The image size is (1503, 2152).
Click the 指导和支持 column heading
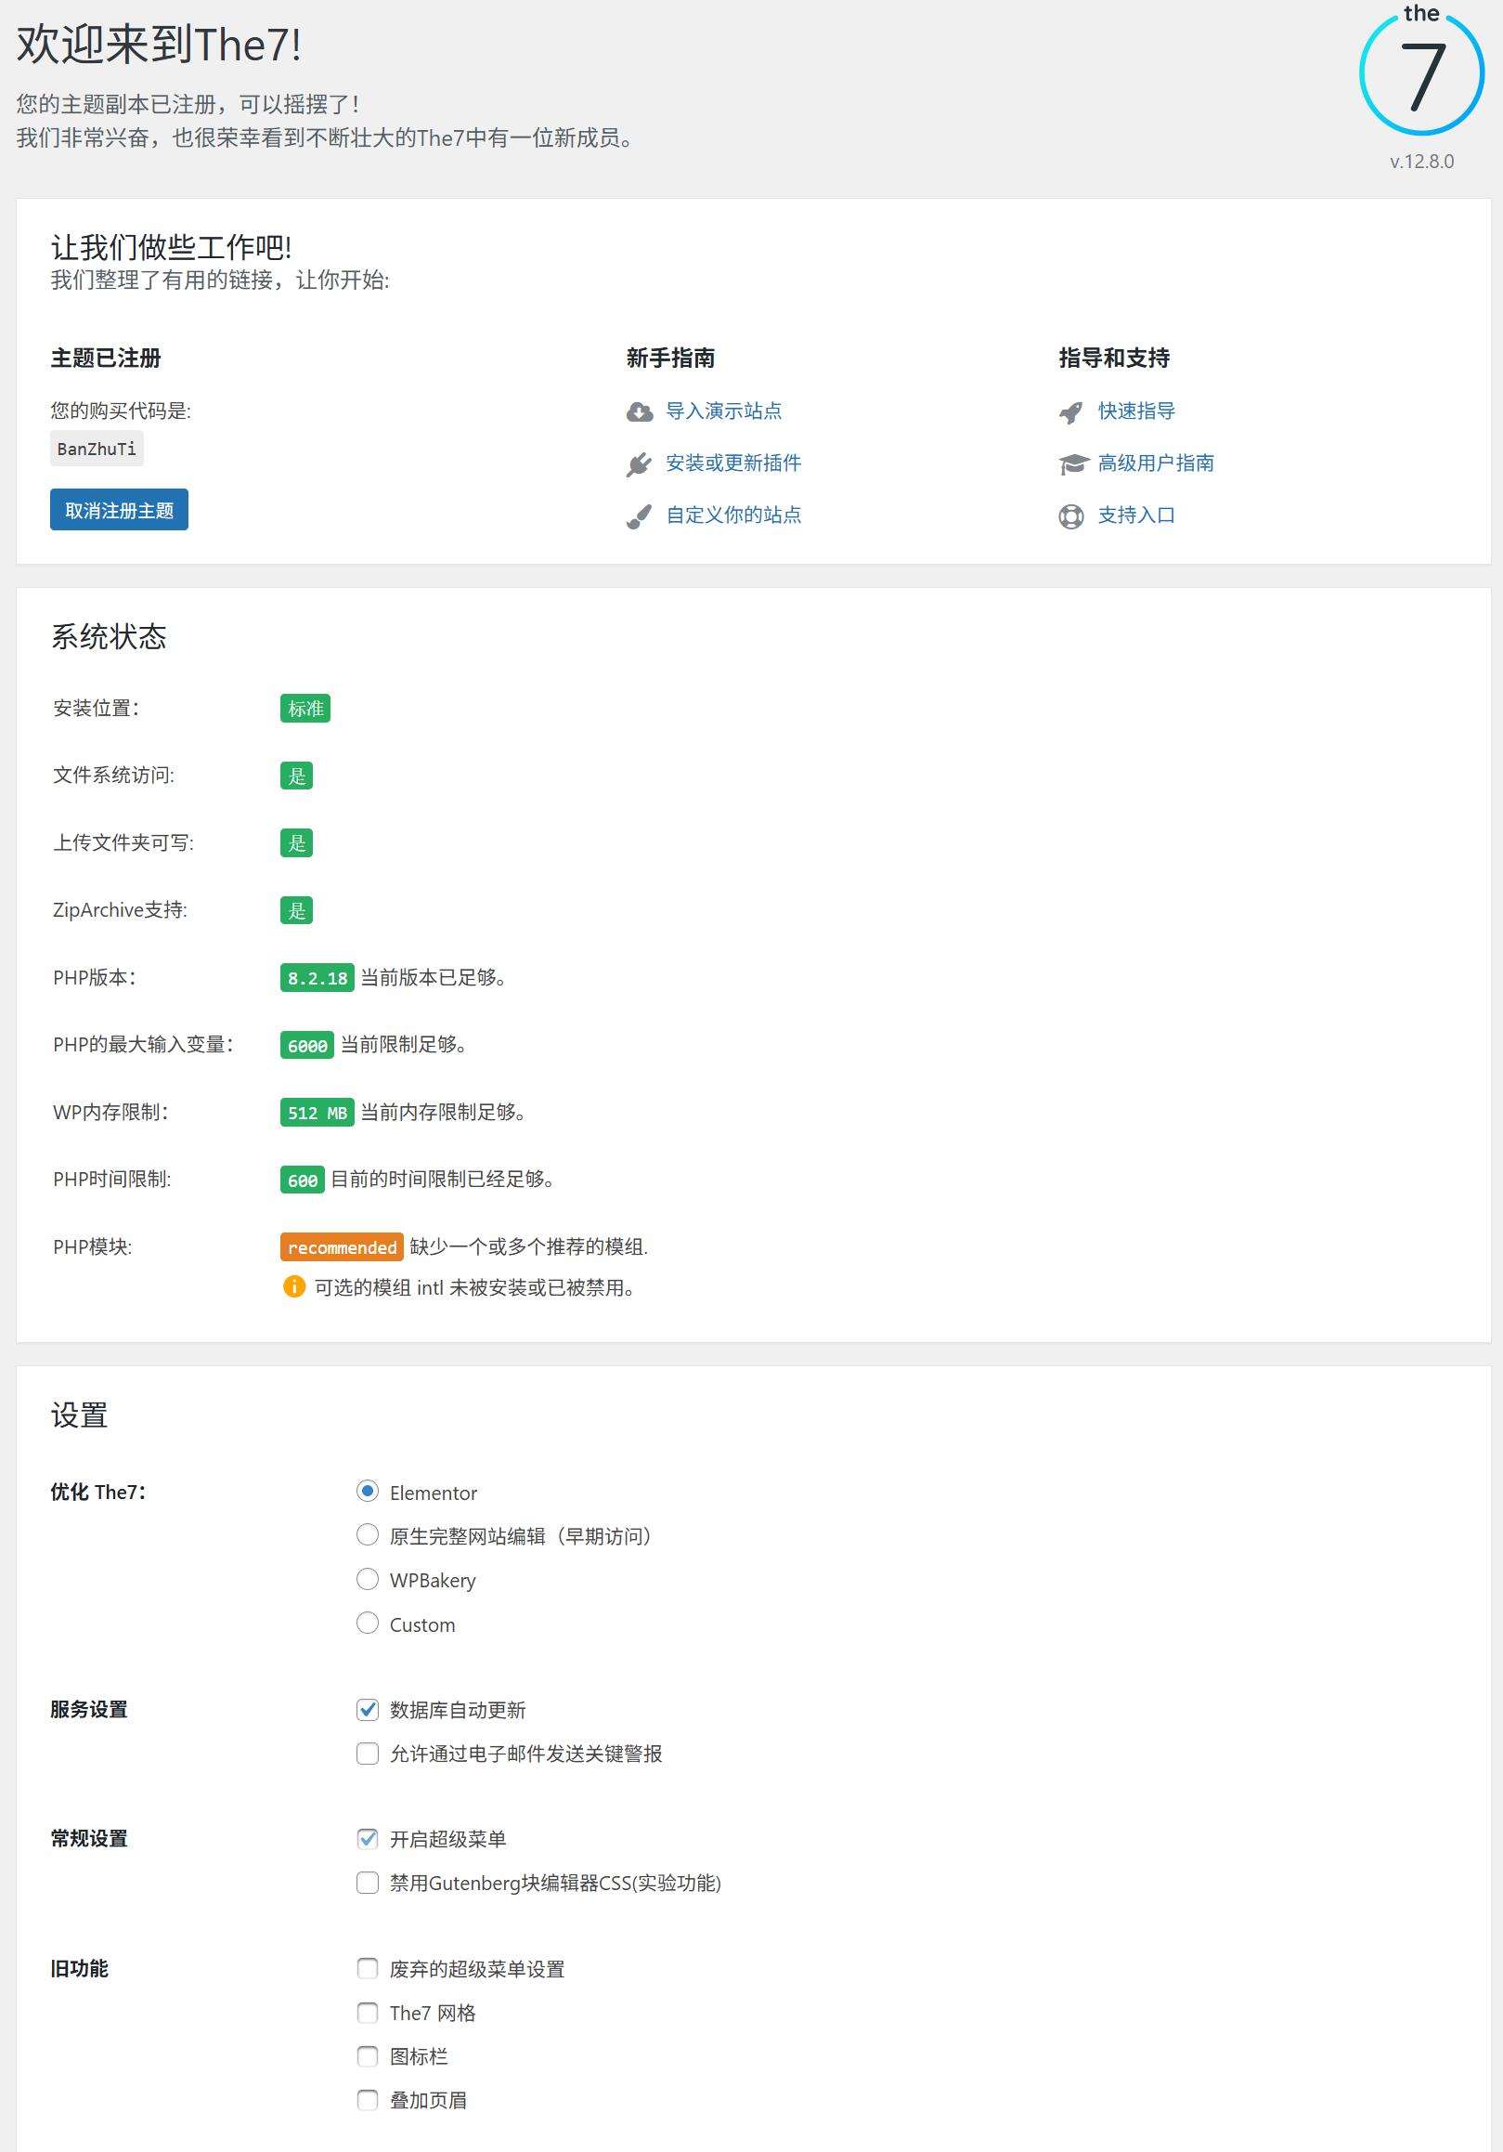(1114, 357)
